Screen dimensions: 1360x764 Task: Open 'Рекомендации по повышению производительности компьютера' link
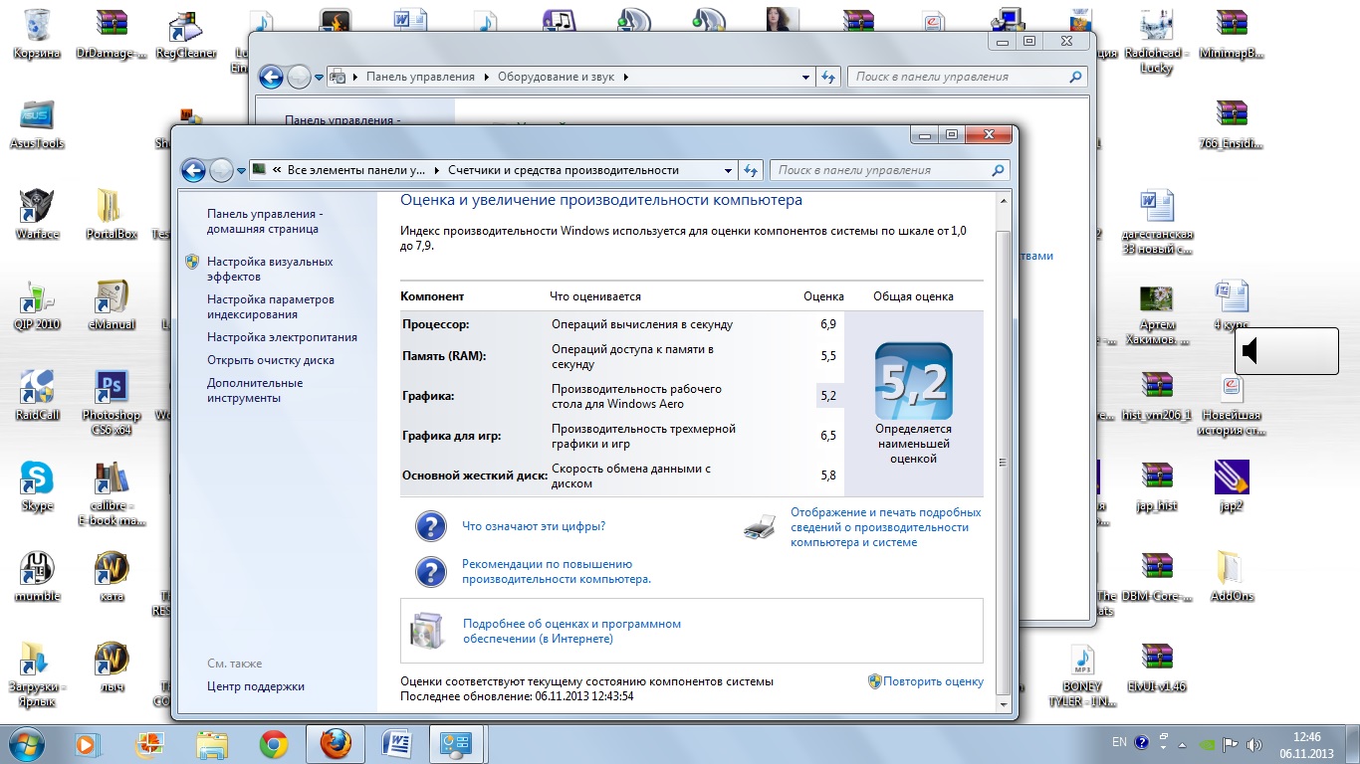tap(557, 571)
